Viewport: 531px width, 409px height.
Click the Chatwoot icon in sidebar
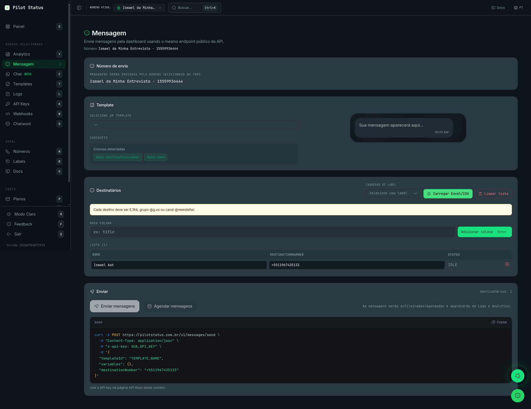tap(8, 124)
